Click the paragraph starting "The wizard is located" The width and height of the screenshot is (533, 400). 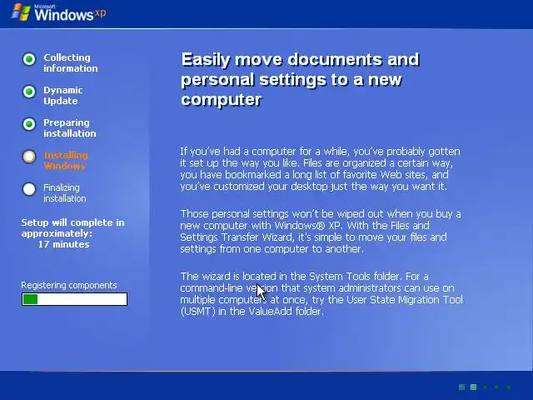pos(321,293)
